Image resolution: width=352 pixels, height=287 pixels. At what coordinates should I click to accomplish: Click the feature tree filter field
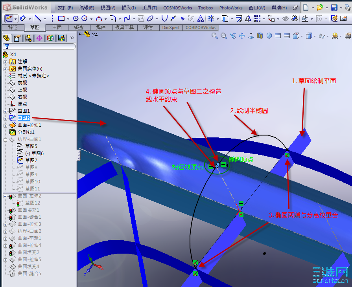point(39,46)
